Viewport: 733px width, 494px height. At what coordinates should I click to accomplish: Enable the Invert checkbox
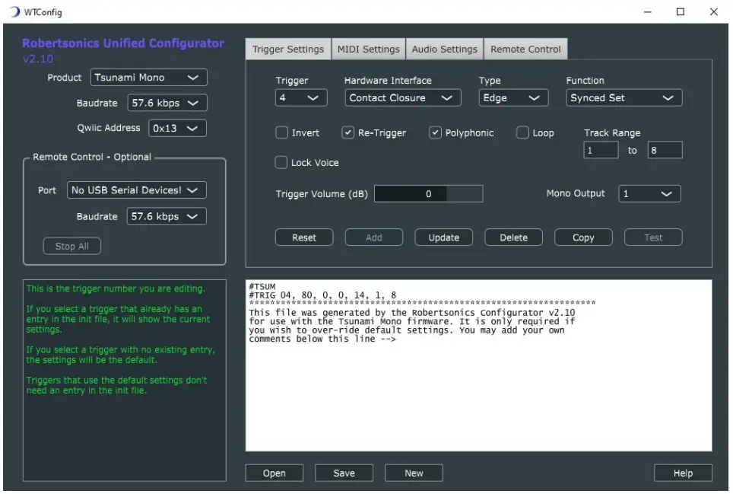[x=282, y=133]
